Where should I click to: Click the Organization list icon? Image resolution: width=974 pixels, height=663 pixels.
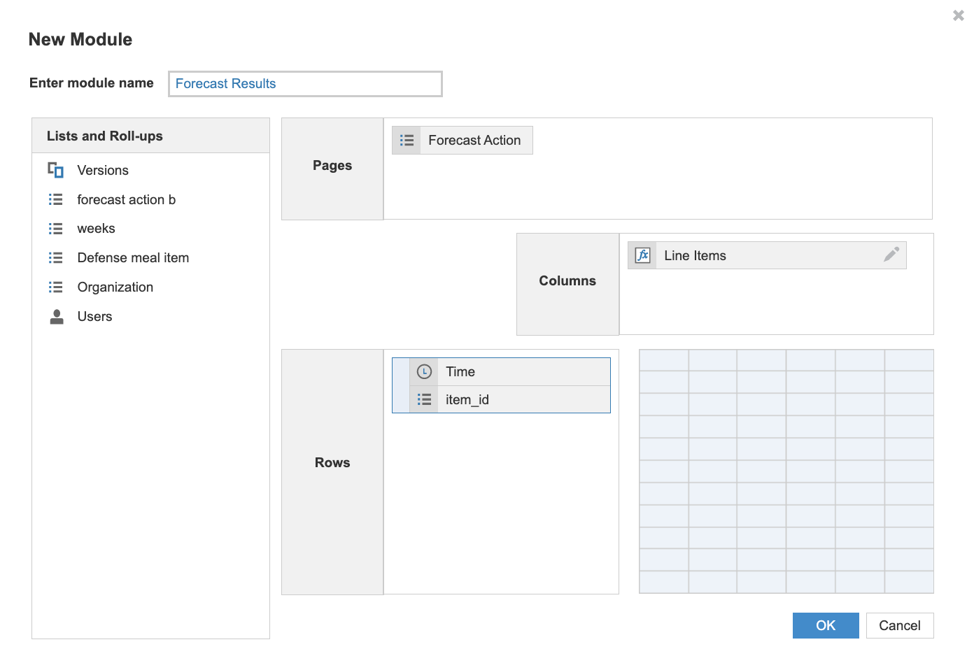[x=55, y=287]
